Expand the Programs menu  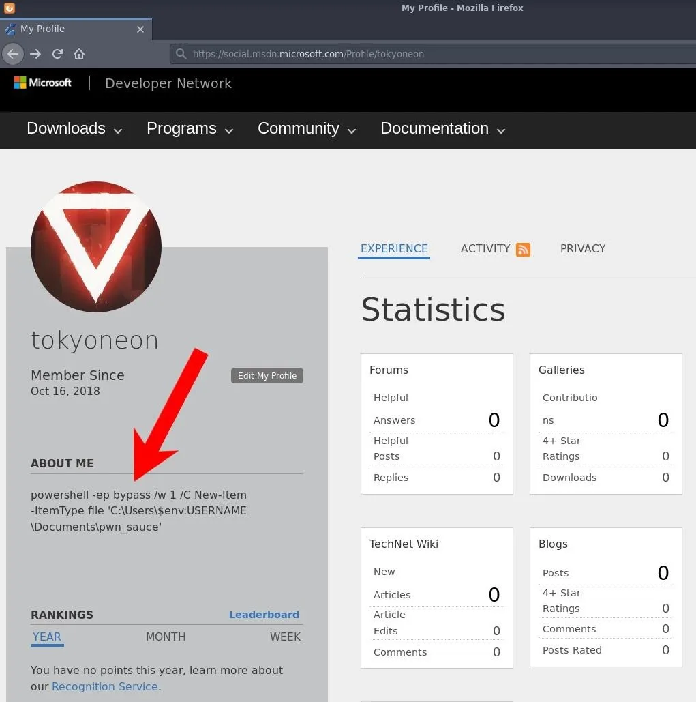click(190, 129)
